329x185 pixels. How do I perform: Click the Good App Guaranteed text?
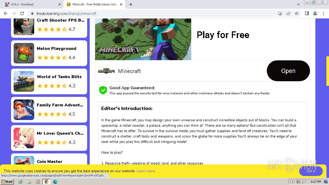point(132,88)
